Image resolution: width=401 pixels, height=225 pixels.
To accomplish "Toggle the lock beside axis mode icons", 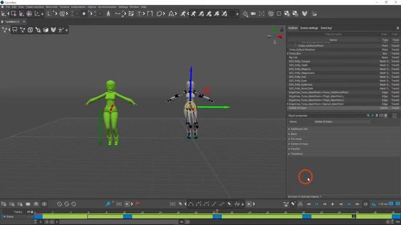I will pyautogui.click(x=43, y=14).
